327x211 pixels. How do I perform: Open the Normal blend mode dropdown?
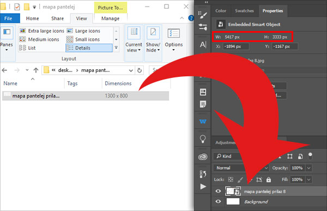pyautogui.click(x=241, y=168)
